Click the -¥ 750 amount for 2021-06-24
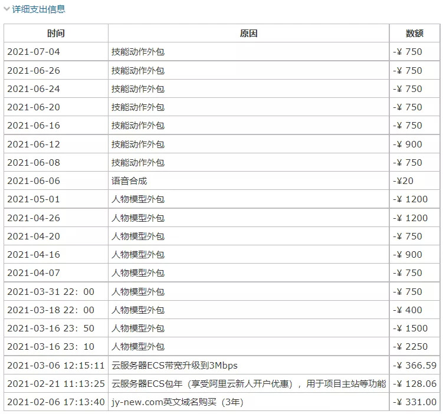 coord(408,88)
